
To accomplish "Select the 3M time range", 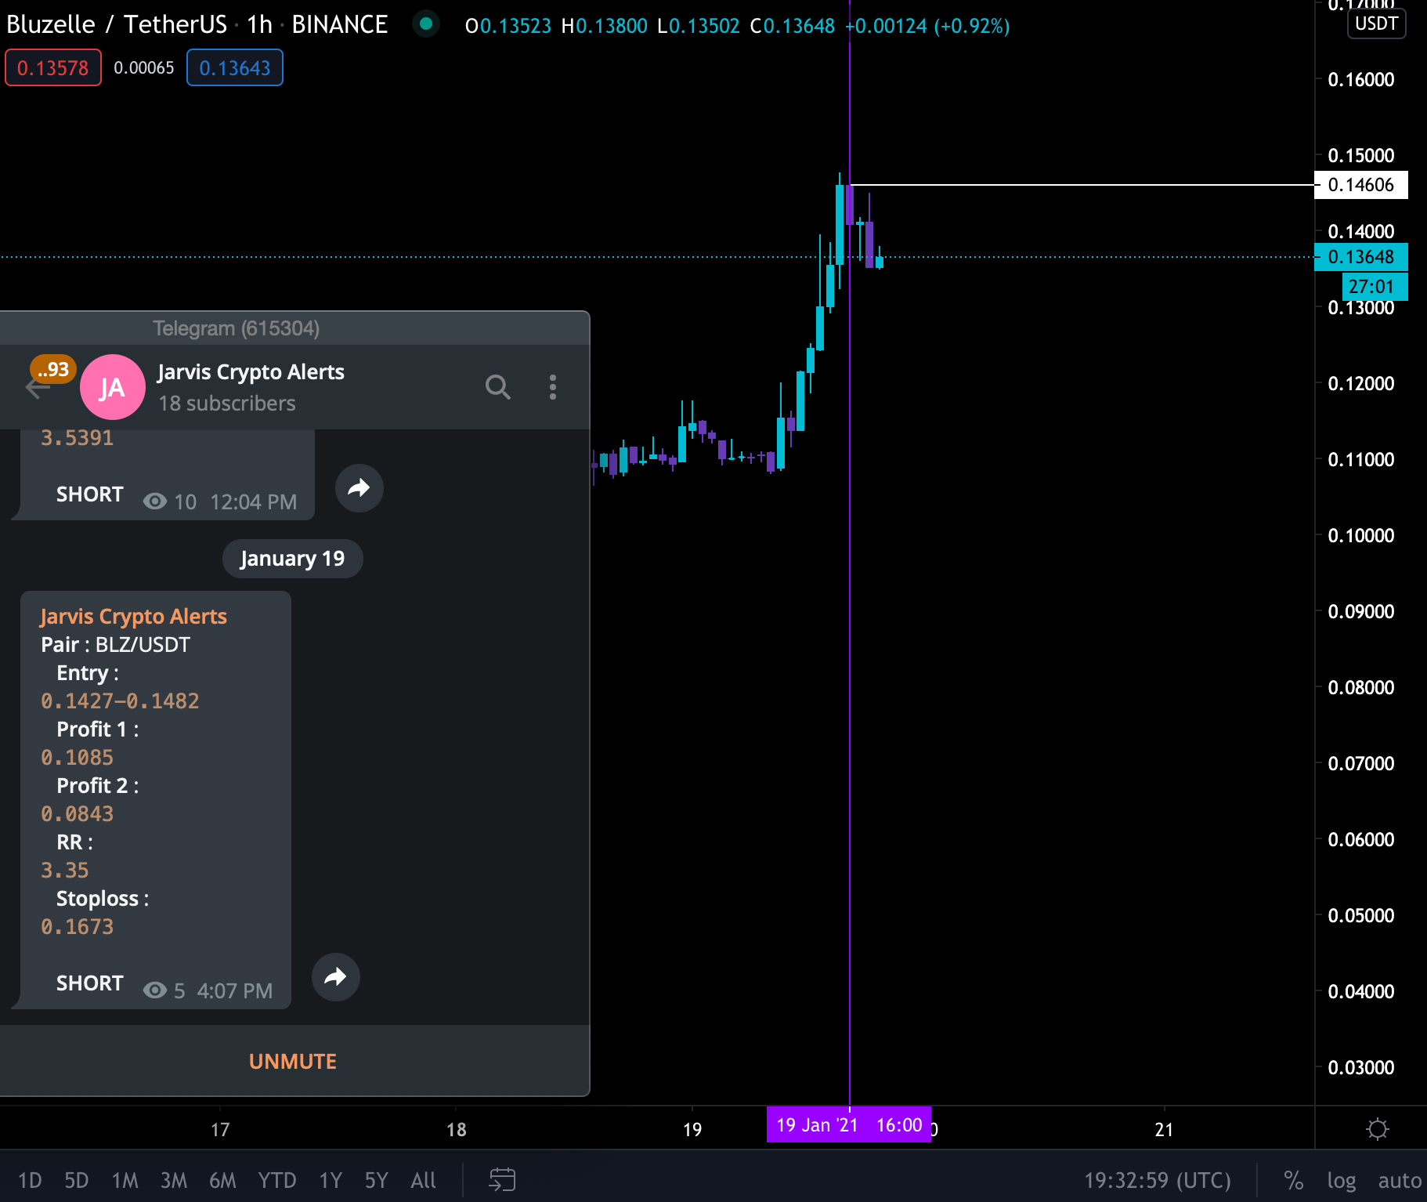I will 173,1180.
